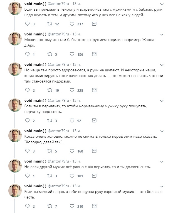The width and height of the screenshot is (173, 213).
Task: Retweet the tweet with 19 retweets
Action: click(50, 90)
